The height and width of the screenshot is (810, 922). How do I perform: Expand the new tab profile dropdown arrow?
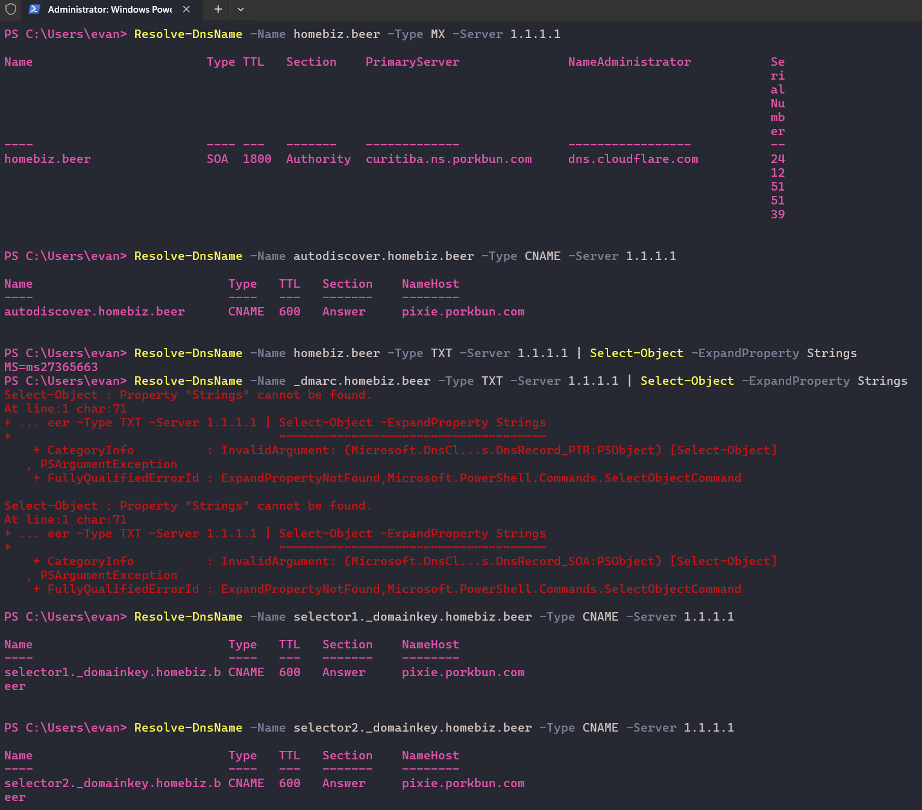coord(241,9)
